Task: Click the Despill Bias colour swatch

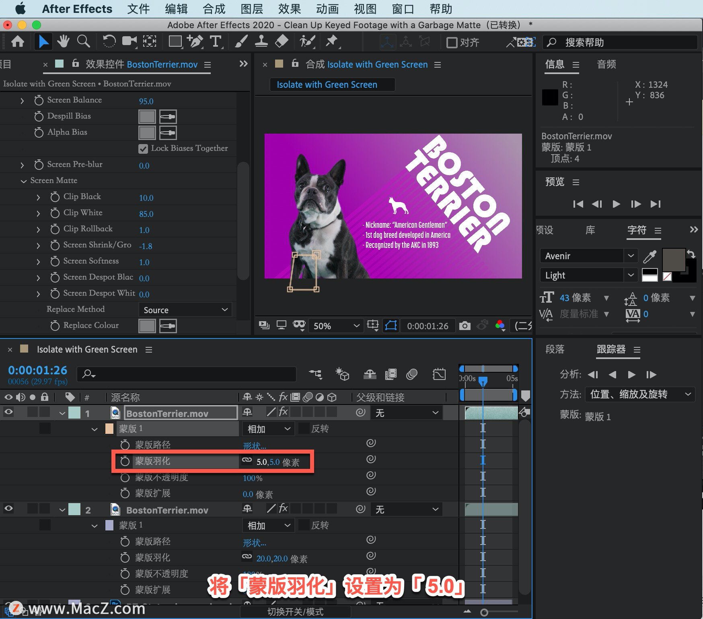Action: pos(147,117)
